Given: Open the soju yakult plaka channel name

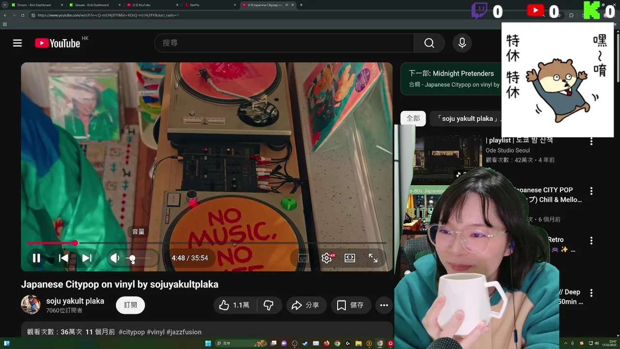Looking at the screenshot, I should pyautogui.click(x=75, y=301).
